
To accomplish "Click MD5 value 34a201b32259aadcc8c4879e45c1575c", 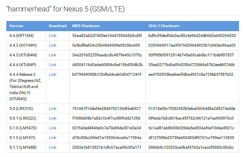I will coord(107,55).
